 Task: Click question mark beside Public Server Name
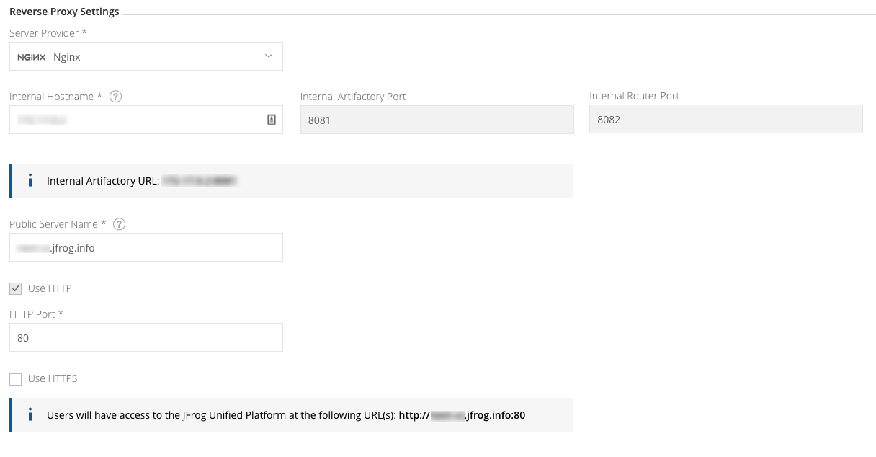coord(120,223)
